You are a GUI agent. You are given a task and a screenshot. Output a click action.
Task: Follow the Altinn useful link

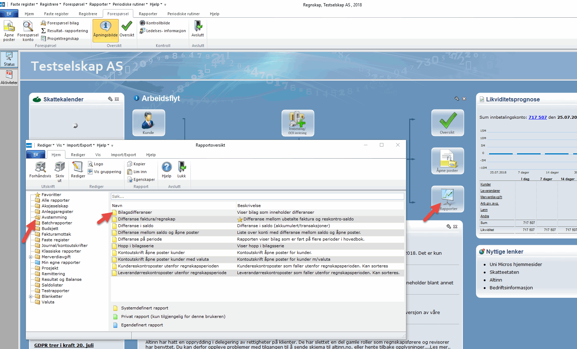pyautogui.click(x=496, y=280)
